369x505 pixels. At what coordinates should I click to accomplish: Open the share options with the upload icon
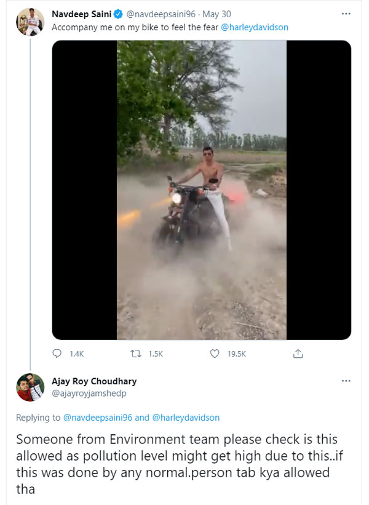pos(298,353)
